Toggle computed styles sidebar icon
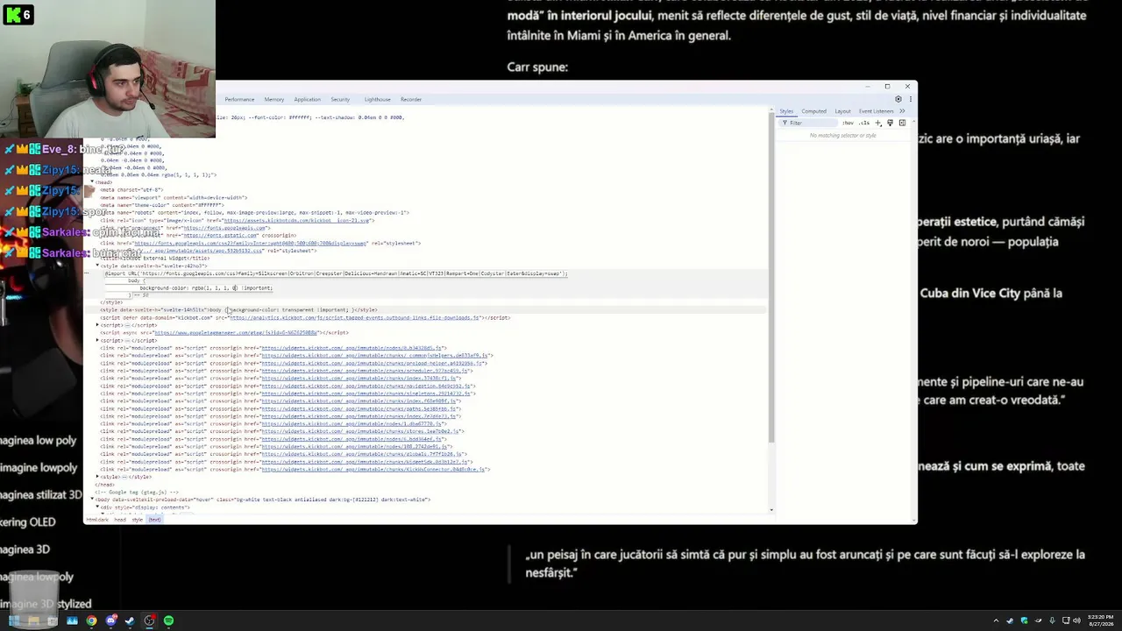The image size is (1122, 631). coord(902,123)
